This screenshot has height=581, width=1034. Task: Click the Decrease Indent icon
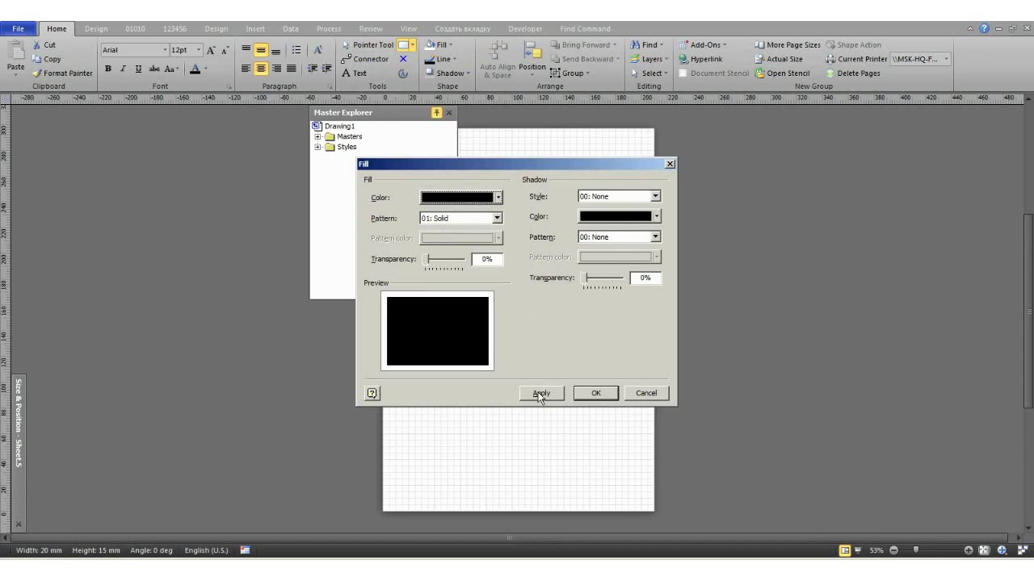coord(313,69)
